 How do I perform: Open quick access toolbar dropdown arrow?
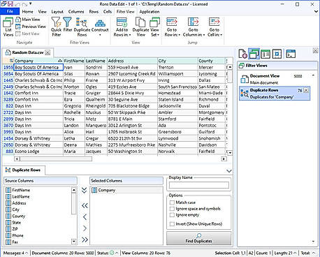tap(30, 4)
